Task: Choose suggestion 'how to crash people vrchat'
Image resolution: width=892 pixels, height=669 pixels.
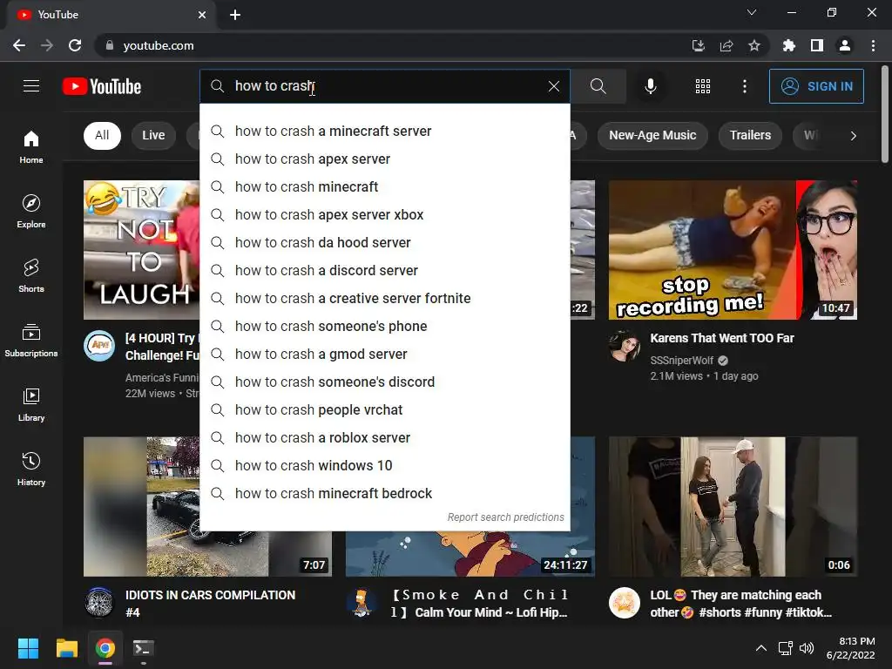Action: coord(384,409)
